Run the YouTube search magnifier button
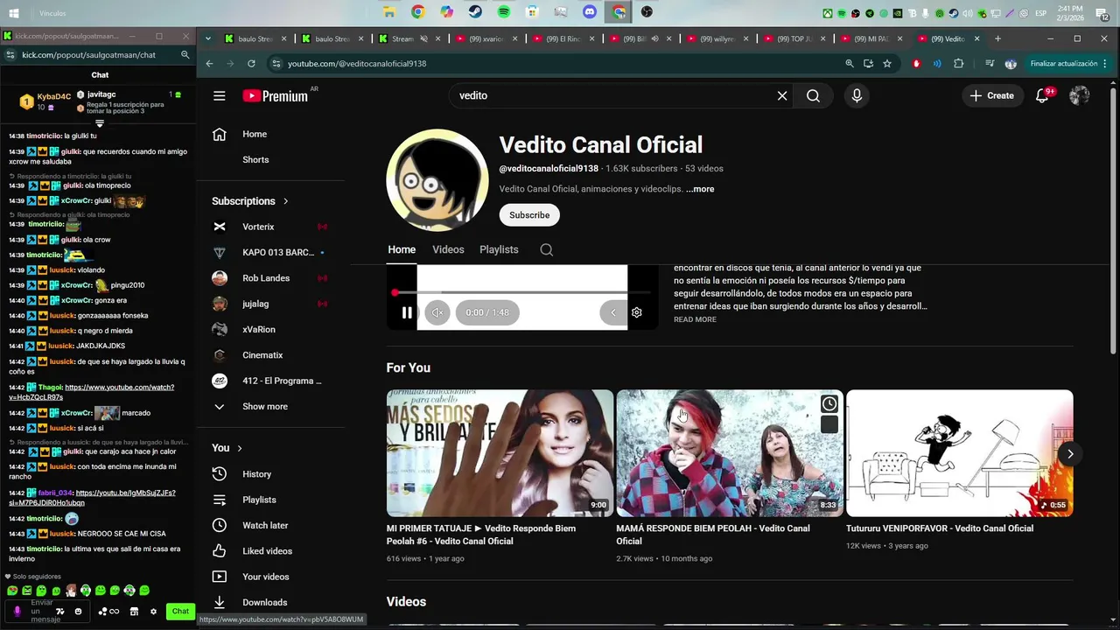Image resolution: width=1120 pixels, height=630 pixels. point(814,95)
